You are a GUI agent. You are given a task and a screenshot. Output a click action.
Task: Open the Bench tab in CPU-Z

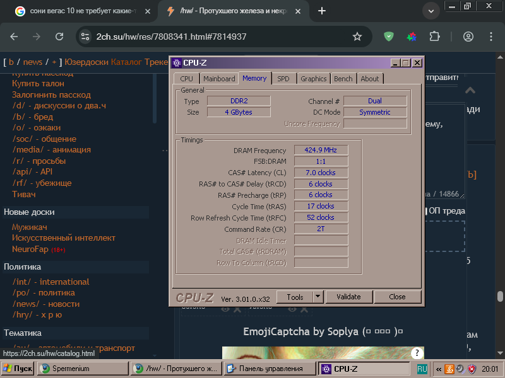click(343, 79)
